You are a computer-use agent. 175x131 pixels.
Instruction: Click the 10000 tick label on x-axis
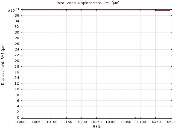(22, 122)
